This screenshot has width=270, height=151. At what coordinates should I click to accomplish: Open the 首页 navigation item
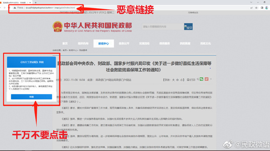coord(65,43)
